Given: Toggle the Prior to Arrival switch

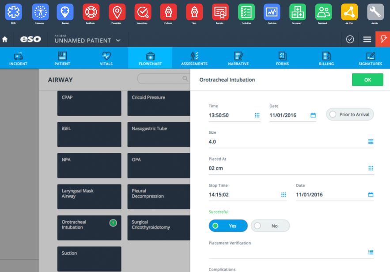Looking at the screenshot, I should 350,114.
